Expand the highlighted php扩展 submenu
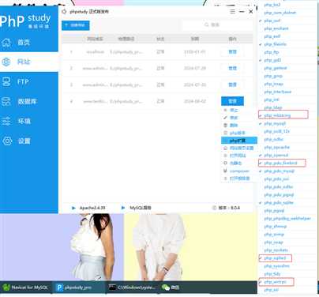This screenshot has width=319, height=297. [239, 141]
